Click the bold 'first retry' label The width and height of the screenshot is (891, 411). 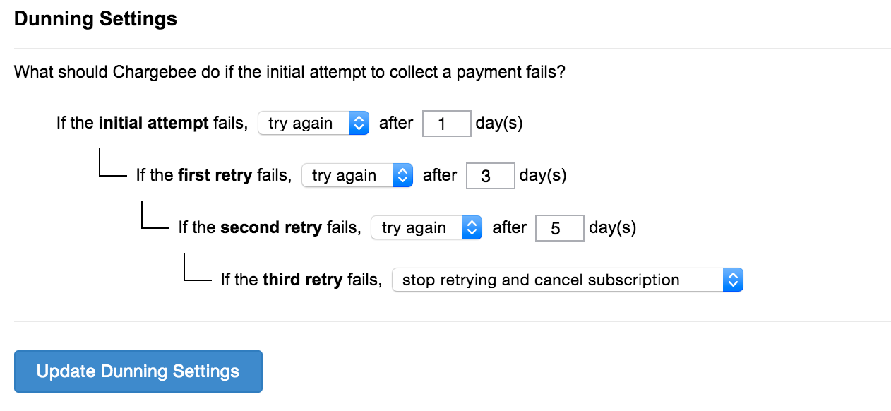click(215, 176)
